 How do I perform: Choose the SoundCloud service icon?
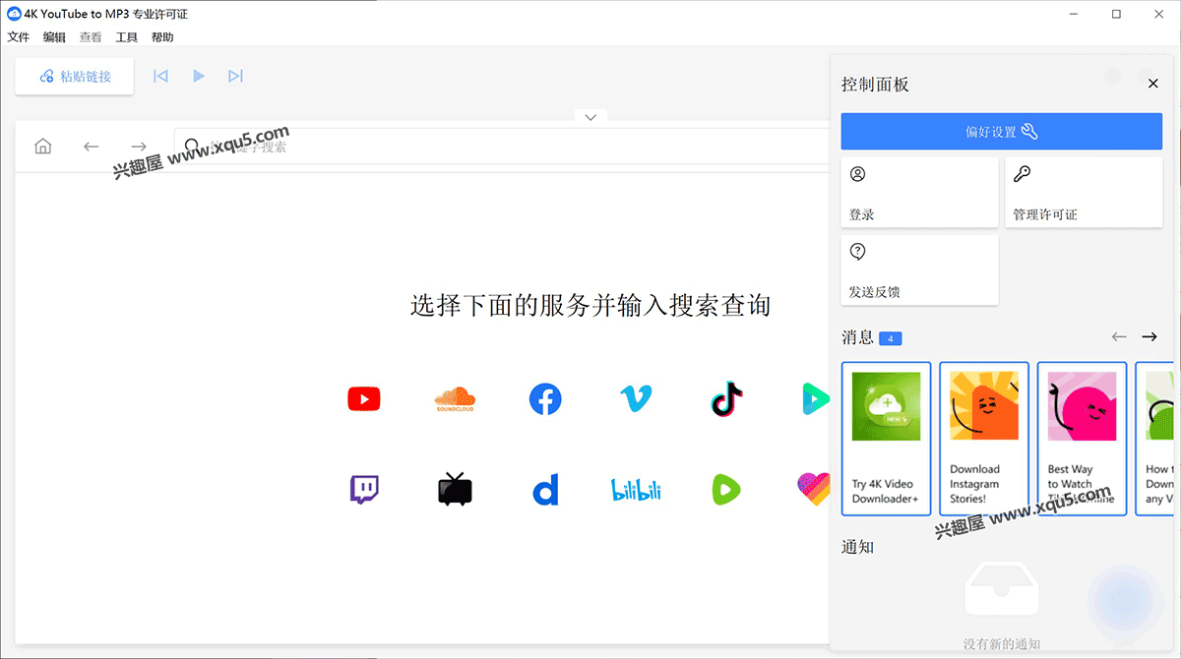click(x=455, y=399)
